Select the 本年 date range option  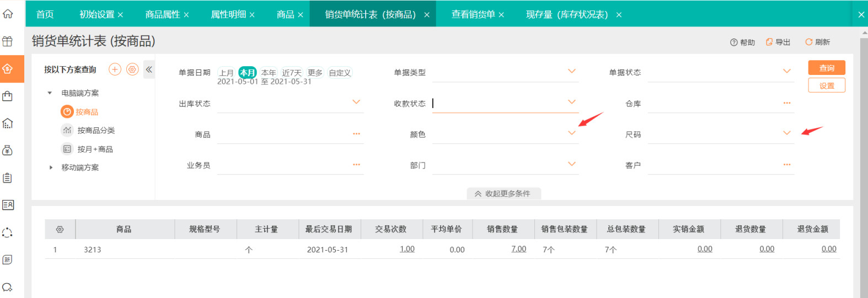click(269, 73)
